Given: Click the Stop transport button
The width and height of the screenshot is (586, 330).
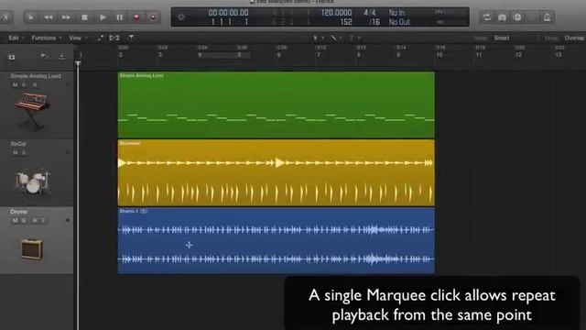Looking at the screenshot, I should [84, 17].
